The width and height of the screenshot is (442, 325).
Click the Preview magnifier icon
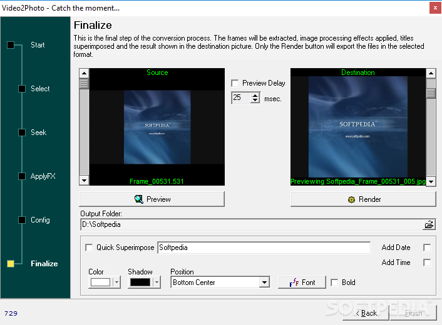pos(139,199)
